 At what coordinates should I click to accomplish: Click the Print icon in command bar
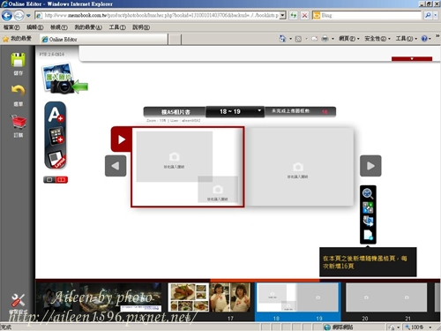(x=325, y=39)
